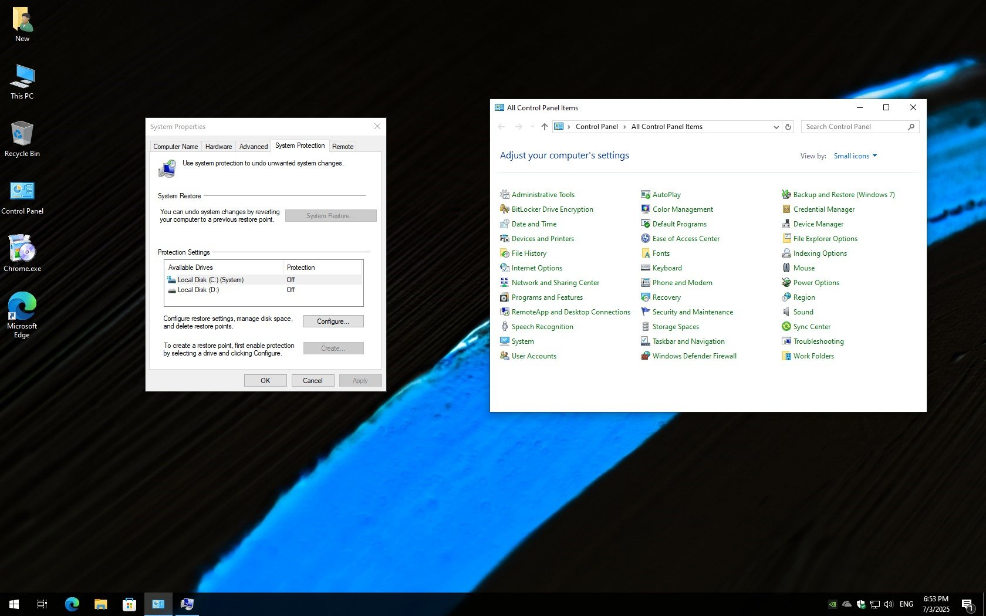Open the Programs and Features link
Screen dimensions: 986x616
(x=546, y=297)
